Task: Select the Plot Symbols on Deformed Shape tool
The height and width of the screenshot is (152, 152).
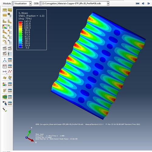Action: click(x=5, y=32)
